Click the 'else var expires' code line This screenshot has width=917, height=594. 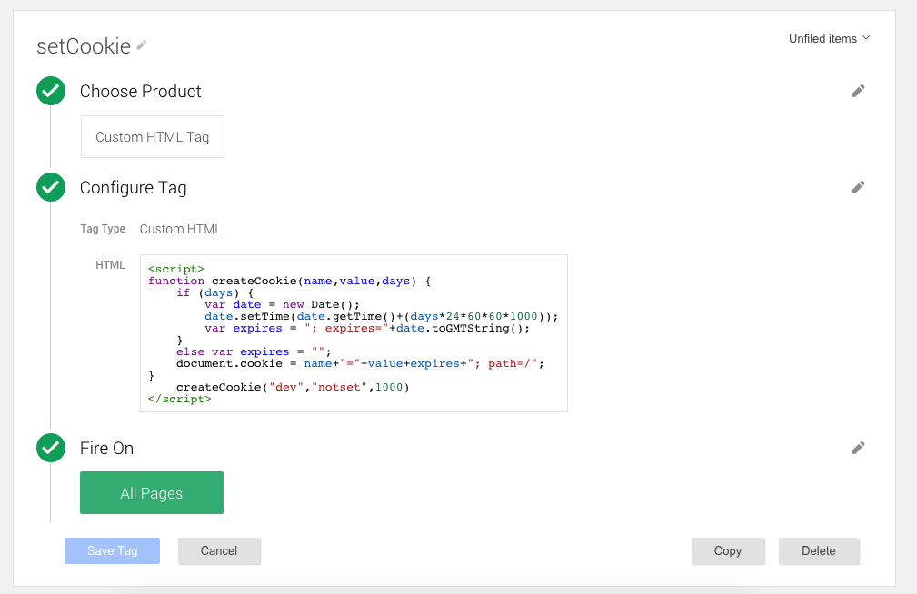coord(254,352)
